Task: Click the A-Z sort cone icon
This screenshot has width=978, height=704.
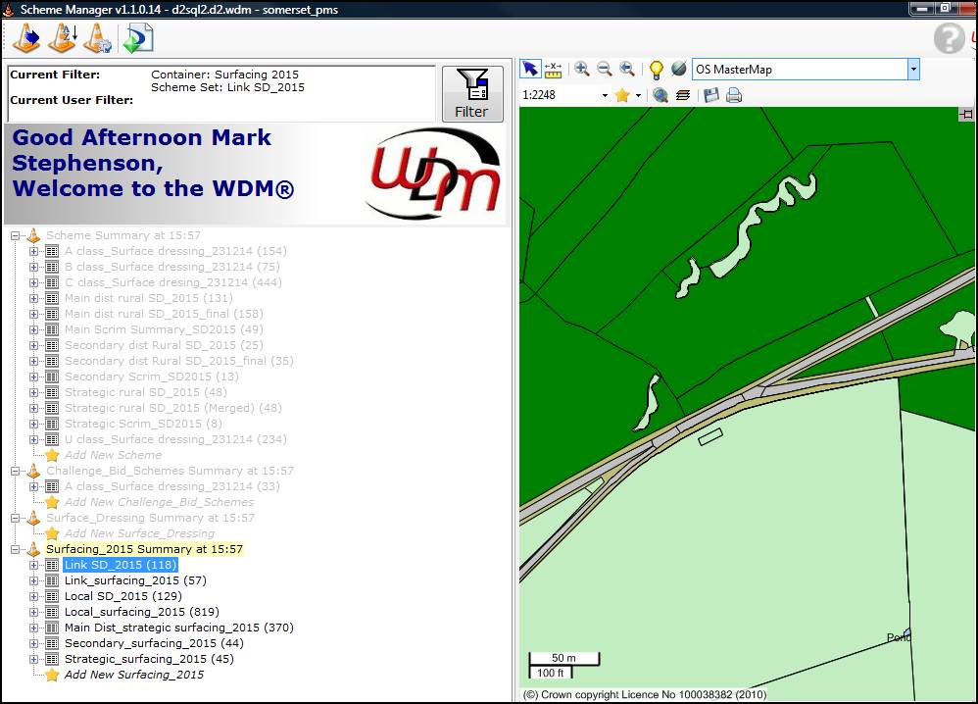Action: (x=62, y=38)
